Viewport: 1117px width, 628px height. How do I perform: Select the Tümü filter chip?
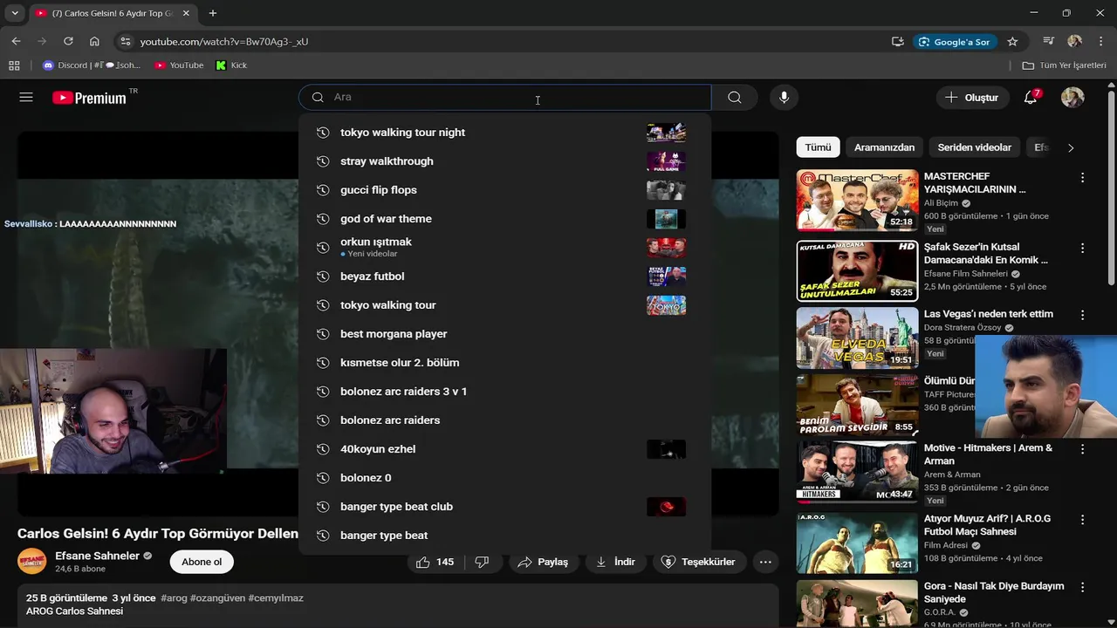[x=818, y=147]
